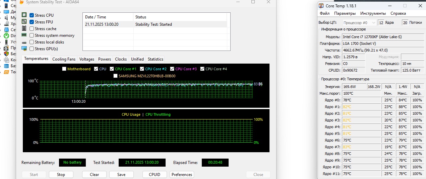Toggle CPU Core #3 graph line

(x=172, y=69)
